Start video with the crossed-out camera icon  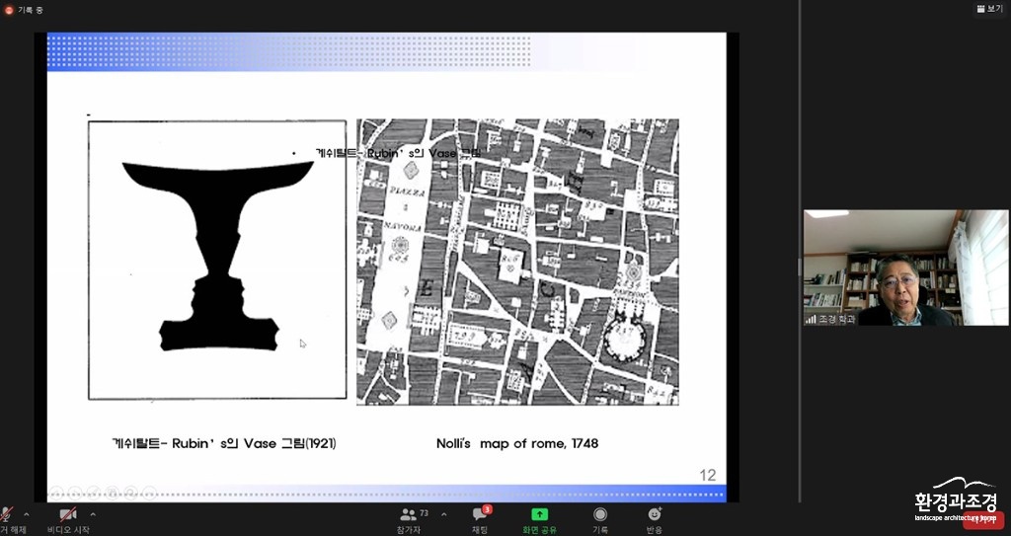pyautogui.click(x=68, y=514)
